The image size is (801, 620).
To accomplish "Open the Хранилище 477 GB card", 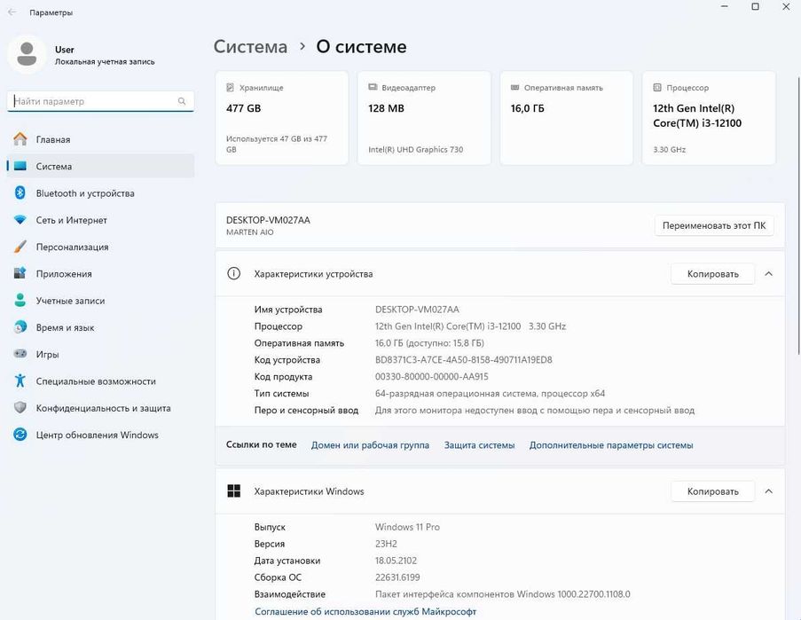I will (282, 118).
